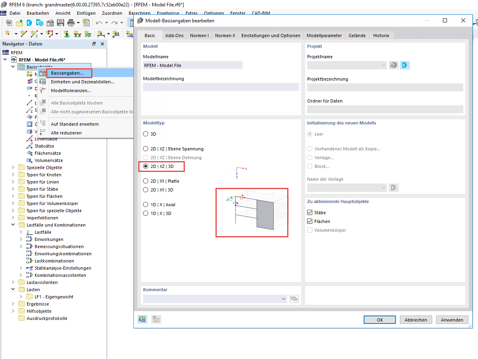Select the new node tool icon

click(7, 33)
